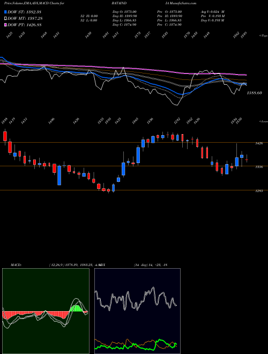Click the first red candlestick at chart start
Screen dimensions: 268x354
pyautogui.click(x=5, y=136)
